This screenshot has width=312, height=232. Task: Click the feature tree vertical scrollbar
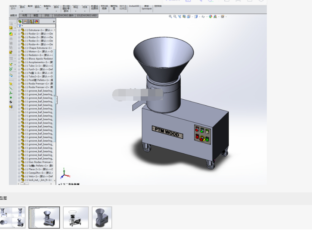[x=54, y=96]
